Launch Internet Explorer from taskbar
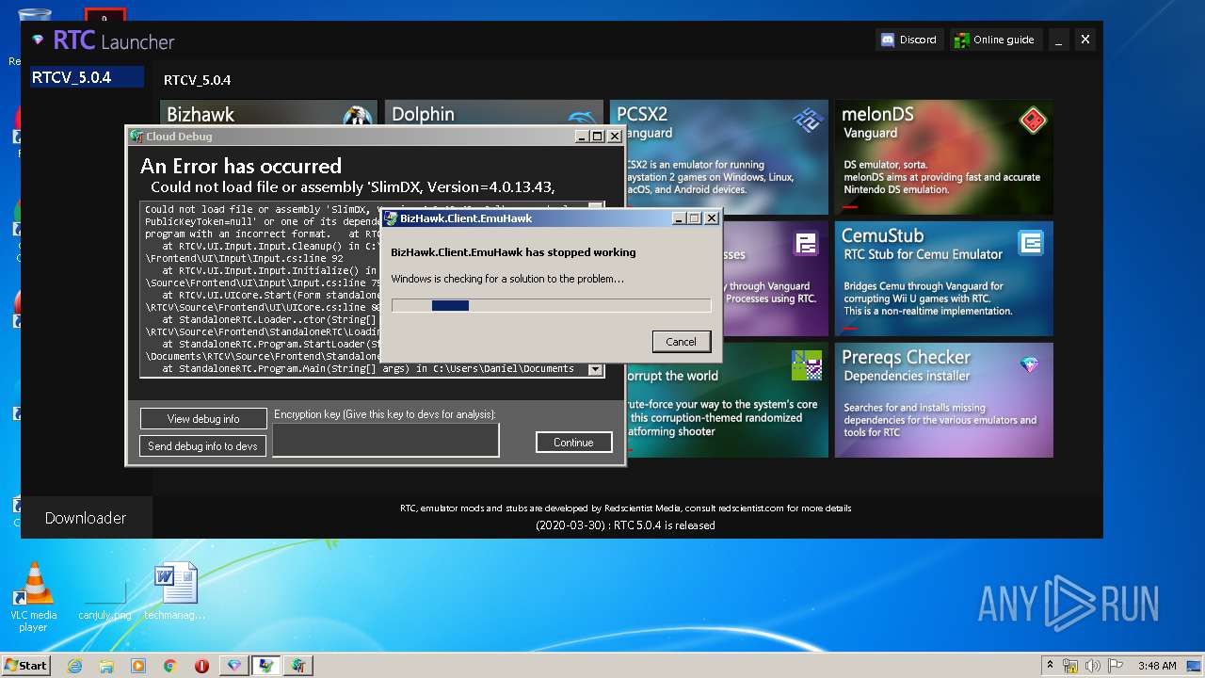This screenshot has width=1205, height=678. click(74, 665)
